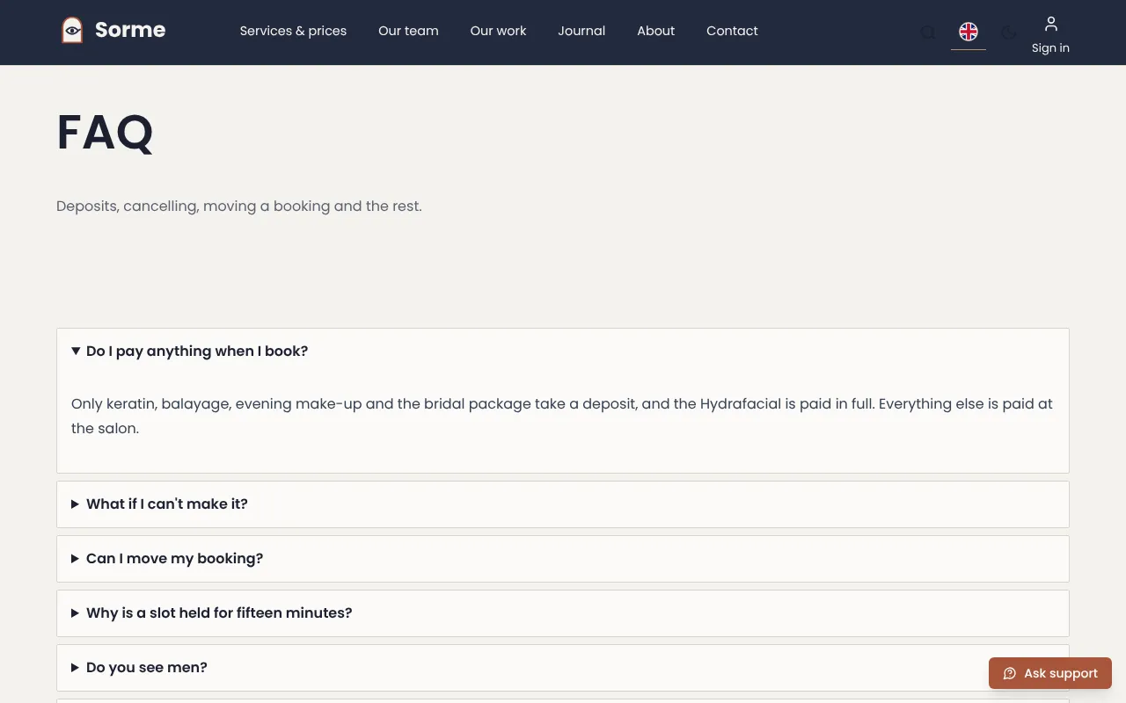Click the "Deposits, cancelling, moving a booking" subtitle
The width and height of the screenshot is (1126, 703).
pos(239,207)
